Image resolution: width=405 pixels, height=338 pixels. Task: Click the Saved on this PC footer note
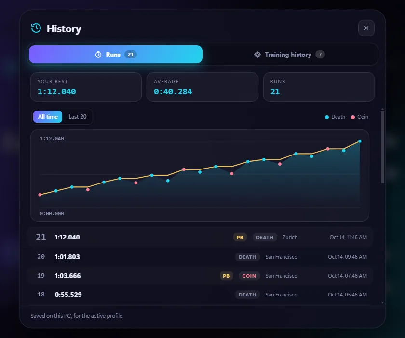[77, 316]
